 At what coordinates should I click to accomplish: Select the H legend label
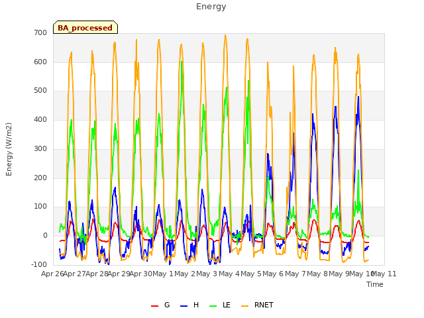pyautogui.click(x=196, y=305)
